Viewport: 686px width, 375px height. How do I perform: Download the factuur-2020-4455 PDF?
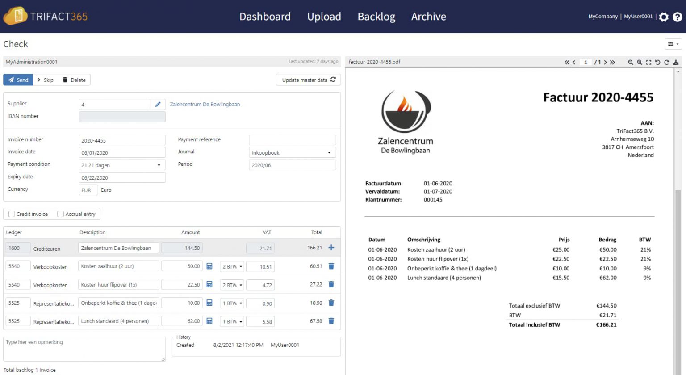point(676,63)
